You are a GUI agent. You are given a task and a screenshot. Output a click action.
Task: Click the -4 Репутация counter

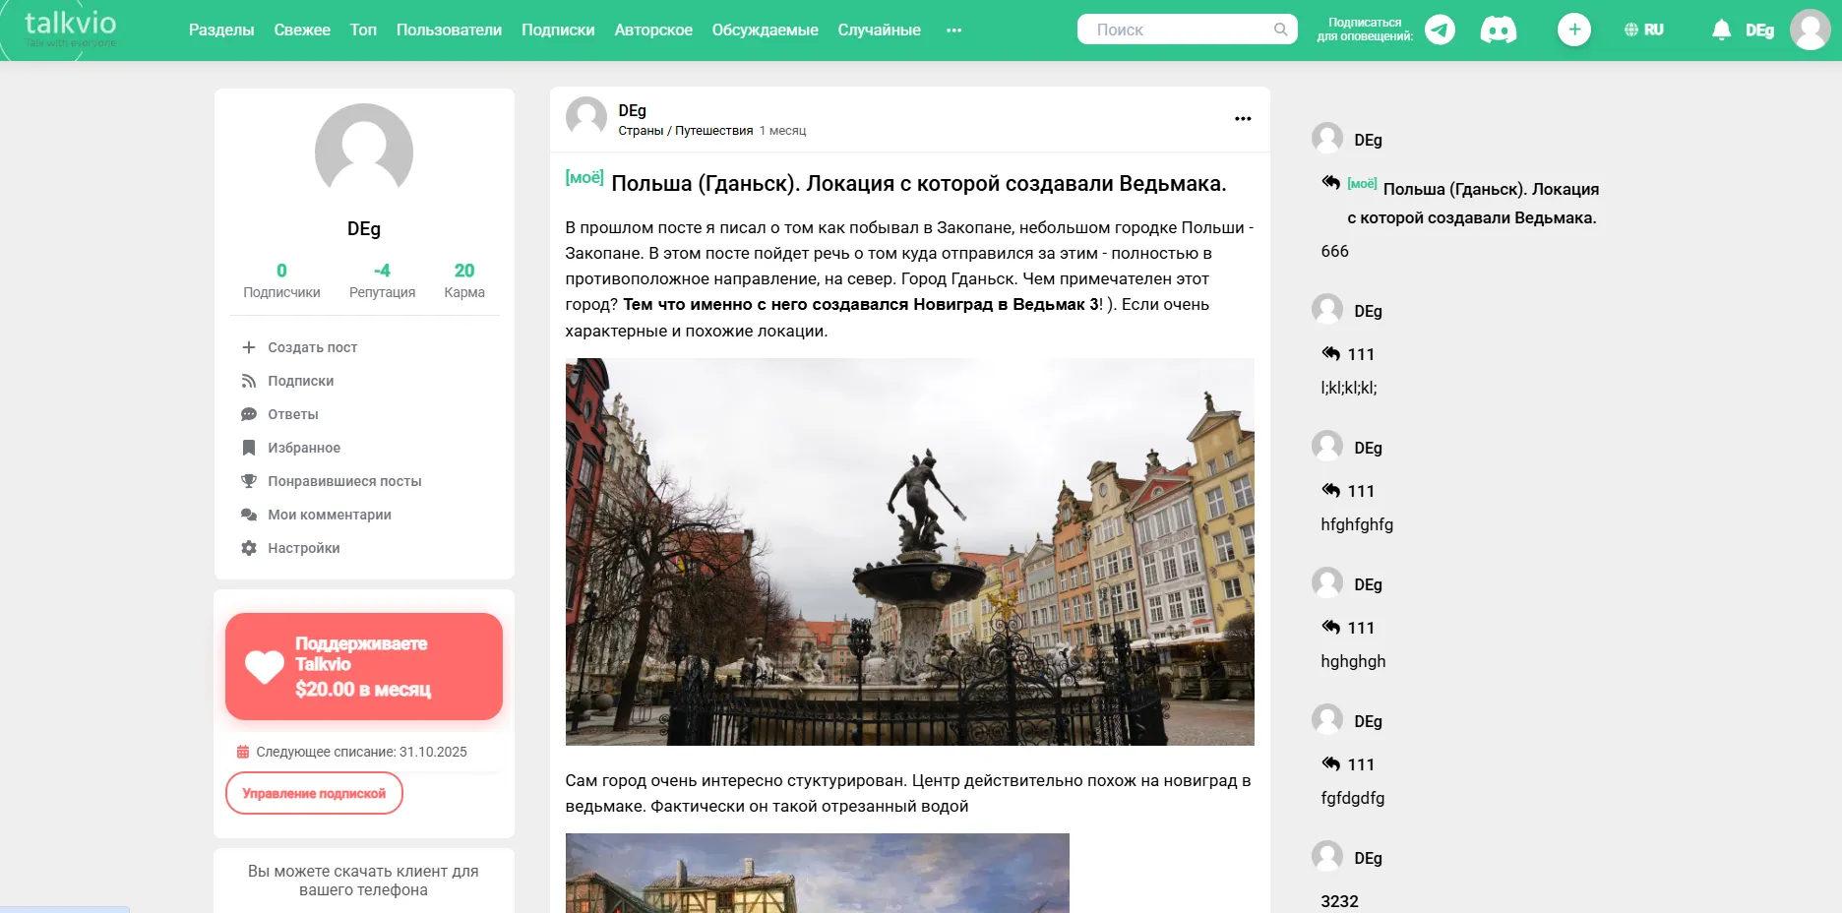[x=382, y=279]
